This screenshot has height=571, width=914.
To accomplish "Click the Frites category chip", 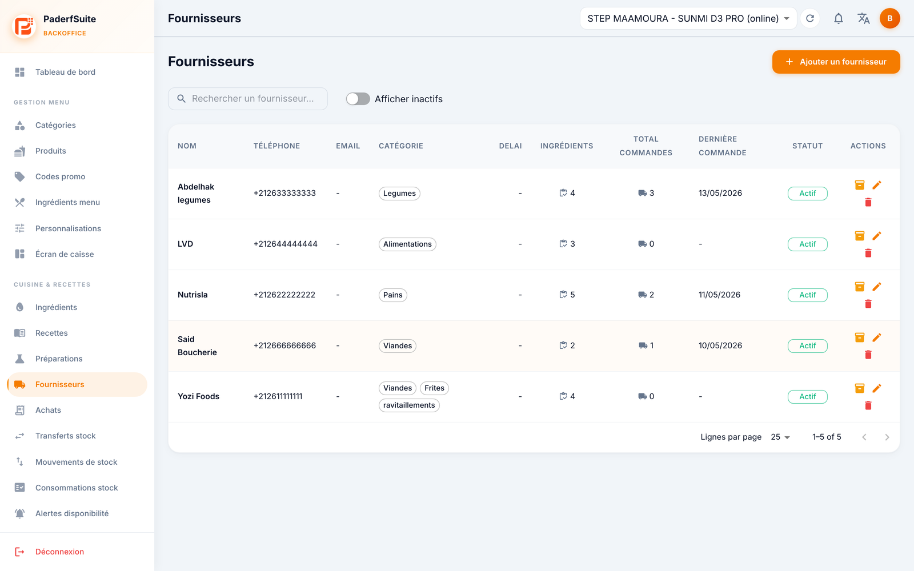I will tap(434, 388).
